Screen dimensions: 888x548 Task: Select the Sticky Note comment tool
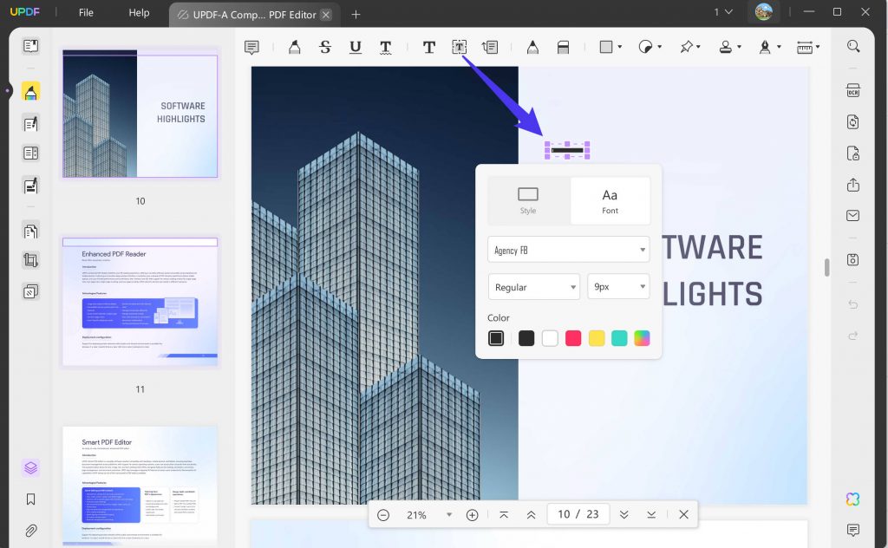[251, 47]
